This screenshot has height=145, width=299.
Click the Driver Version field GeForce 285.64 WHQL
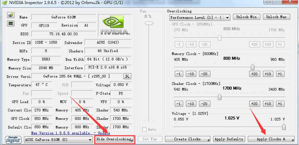[77, 77]
